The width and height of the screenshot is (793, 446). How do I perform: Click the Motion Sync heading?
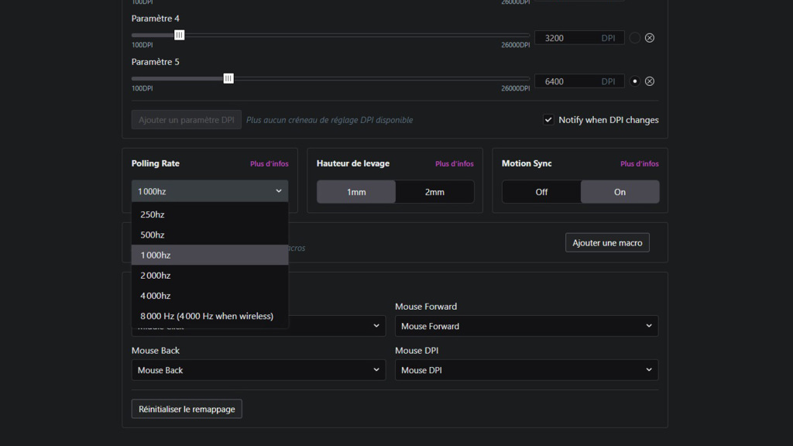click(x=527, y=163)
